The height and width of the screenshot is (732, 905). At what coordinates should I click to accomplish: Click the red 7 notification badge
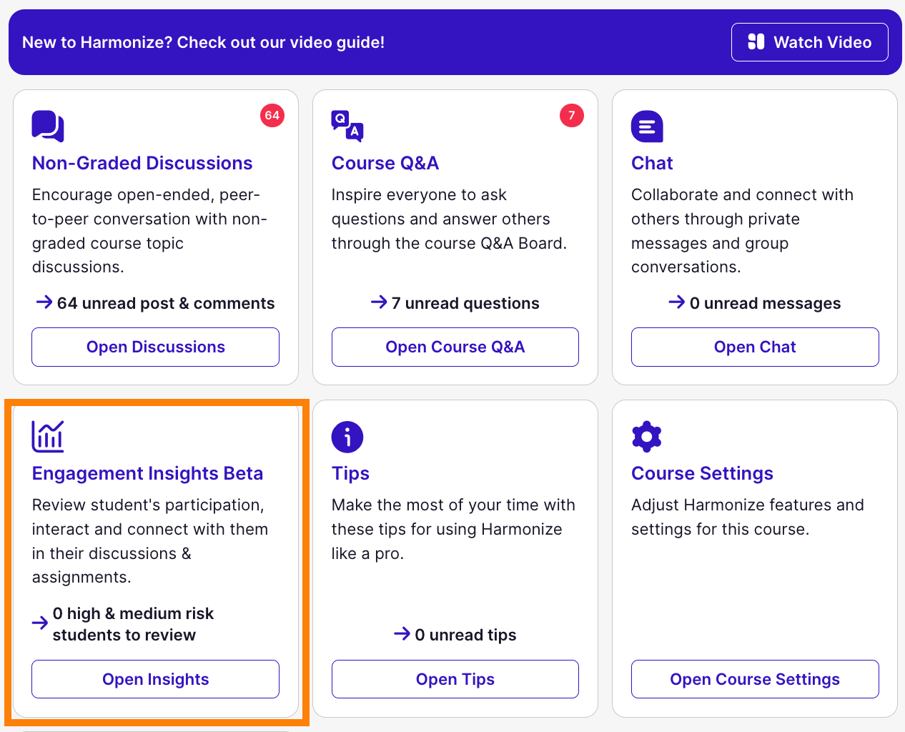click(x=571, y=115)
